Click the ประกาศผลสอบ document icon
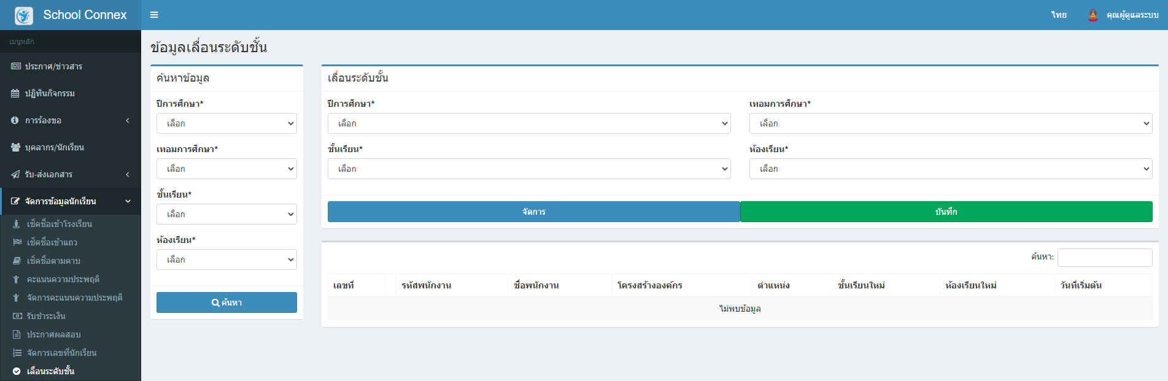 [17, 334]
